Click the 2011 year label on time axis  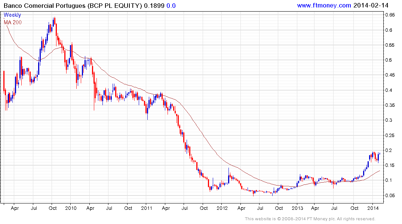click(147, 208)
